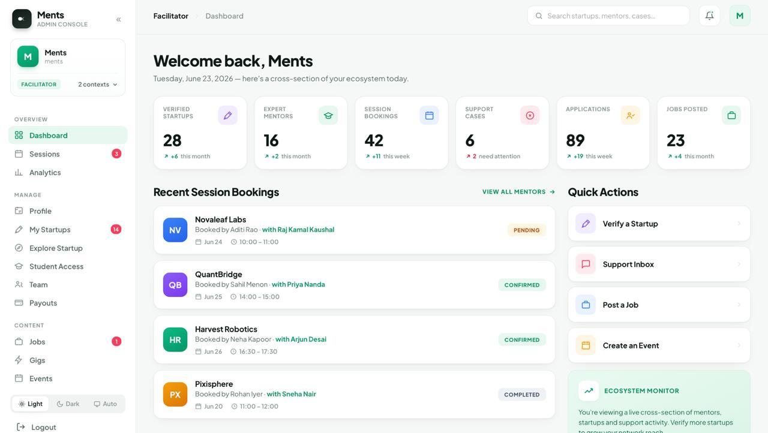The image size is (768, 433).
Task: Open Post a Job chevron arrow
Action: 739,305
